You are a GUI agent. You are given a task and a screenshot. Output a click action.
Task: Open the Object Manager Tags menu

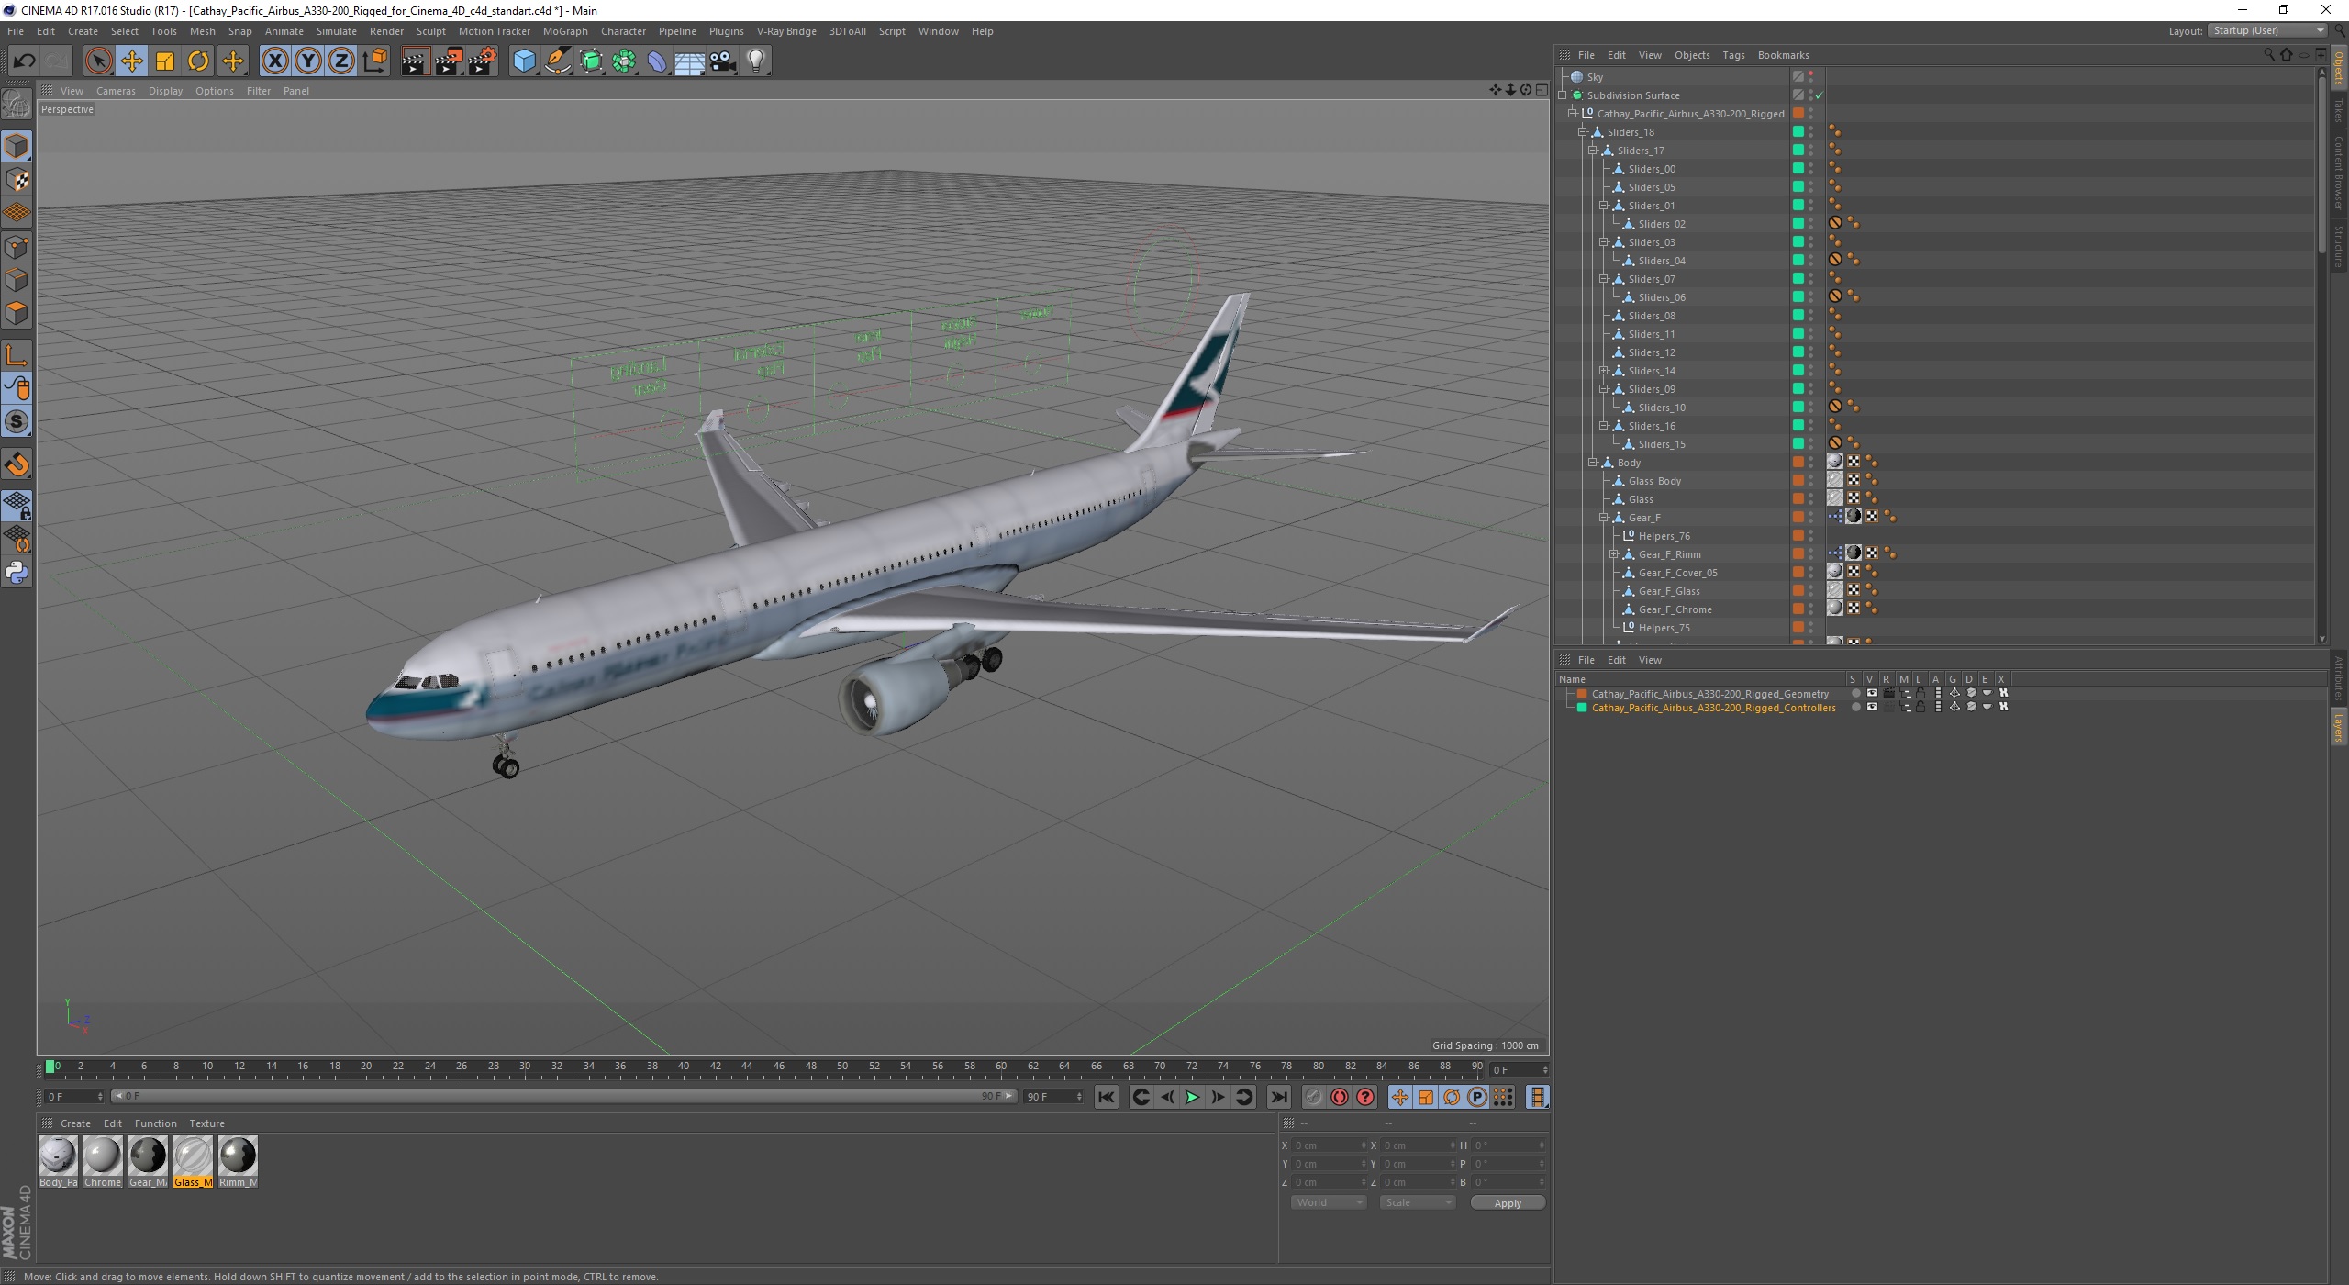tap(1733, 55)
